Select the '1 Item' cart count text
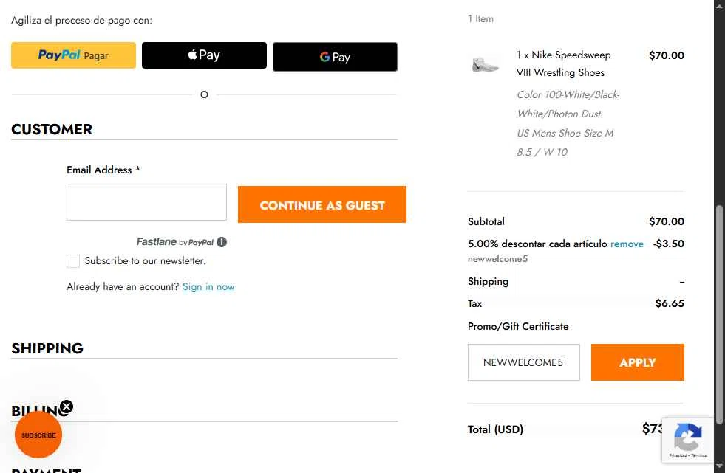 click(x=480, y=19)
